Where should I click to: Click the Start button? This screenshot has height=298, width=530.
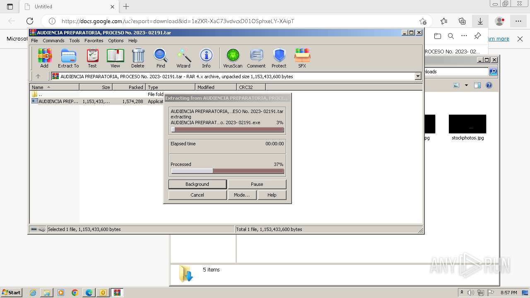coord(11,293)
